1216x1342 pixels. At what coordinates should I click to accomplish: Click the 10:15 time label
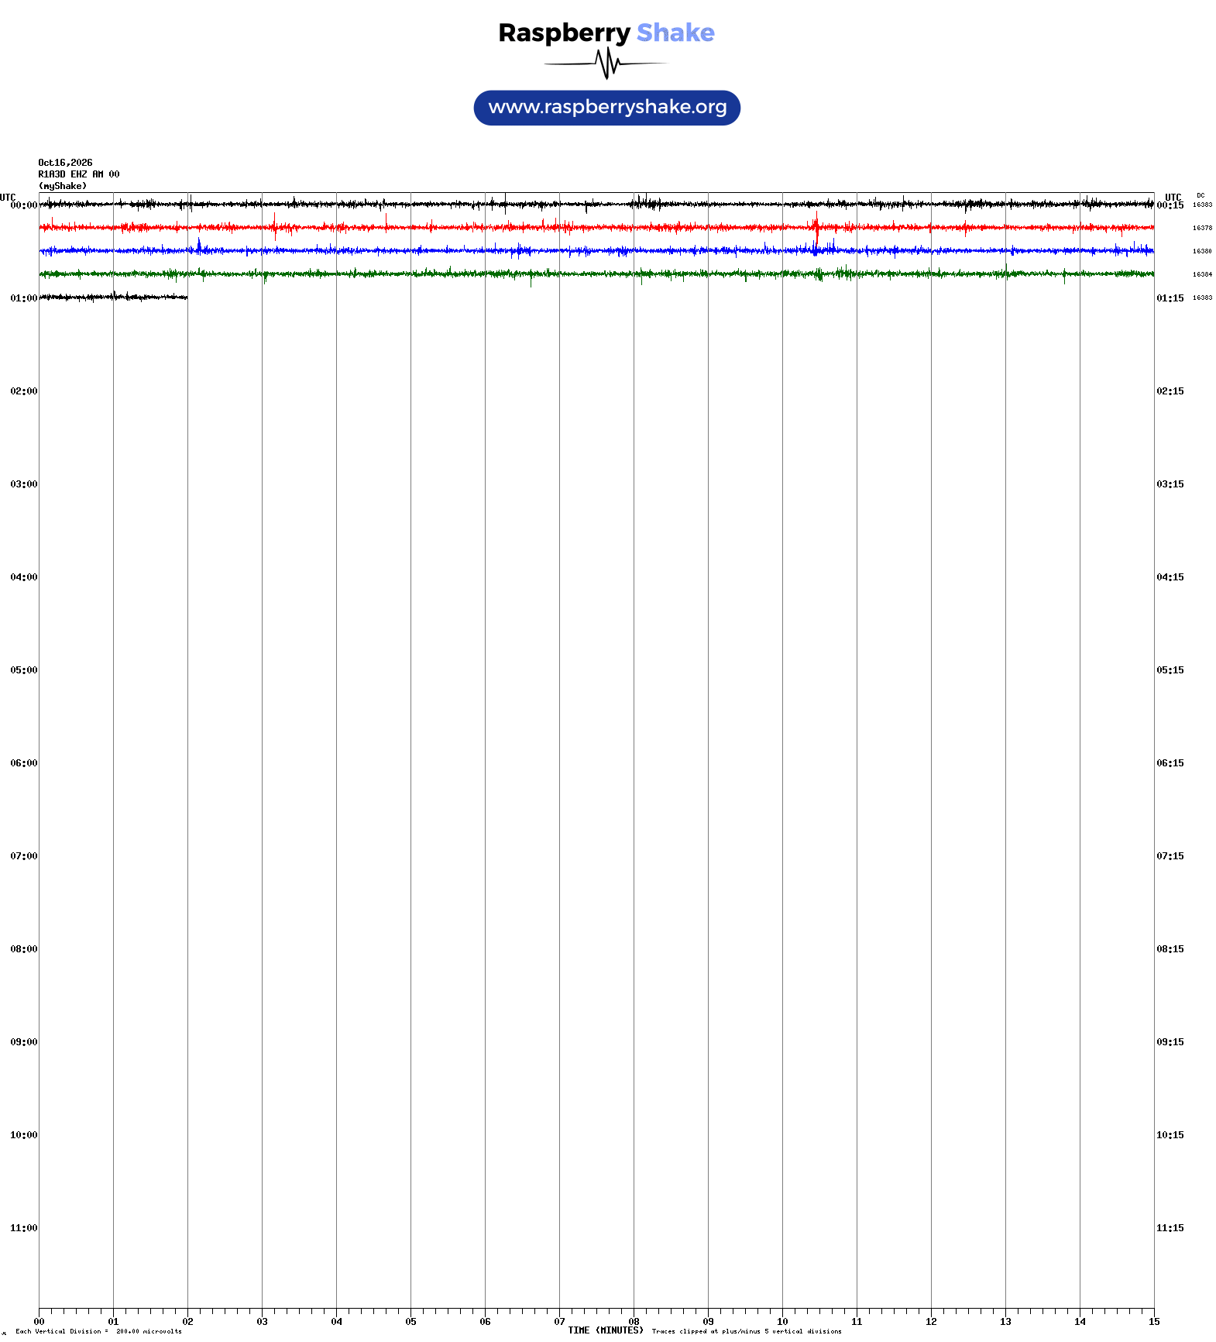[x=1170, y=1135]
